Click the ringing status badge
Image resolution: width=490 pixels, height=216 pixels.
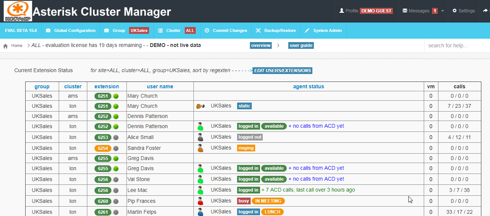point(246,148)
